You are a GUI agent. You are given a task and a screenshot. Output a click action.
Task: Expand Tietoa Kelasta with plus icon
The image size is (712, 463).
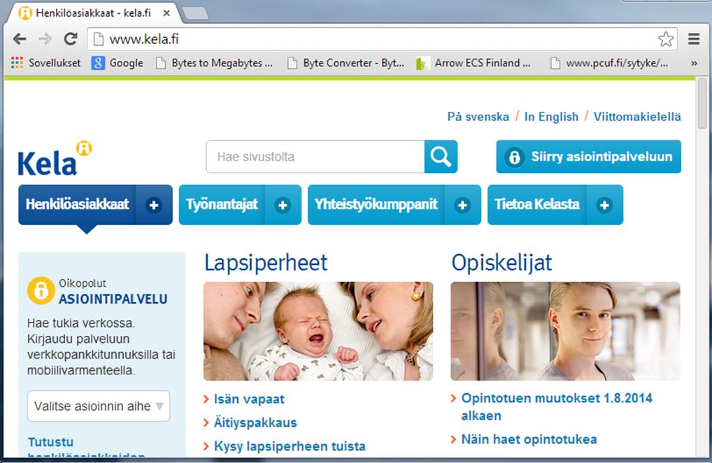(x=604, y=205)
